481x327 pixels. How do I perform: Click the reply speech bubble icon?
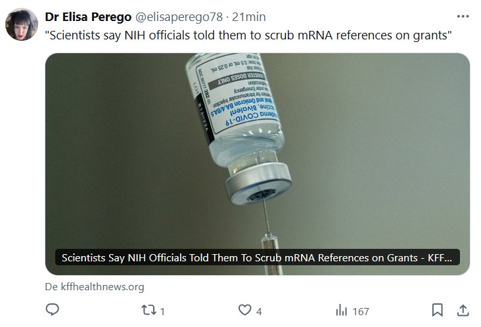(x=53, y=310)
